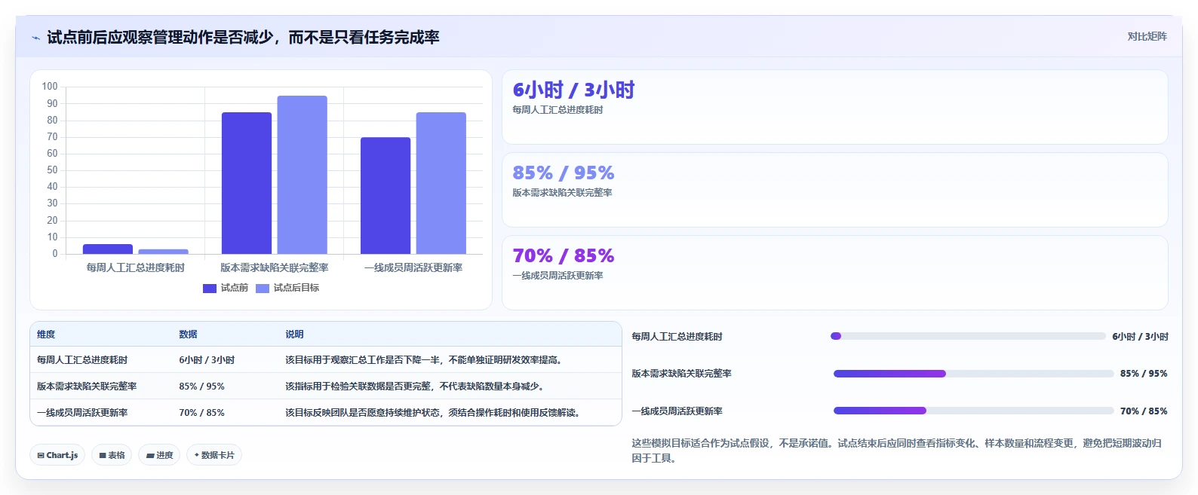Click the Chart.js tag chip

click(57, 455)
